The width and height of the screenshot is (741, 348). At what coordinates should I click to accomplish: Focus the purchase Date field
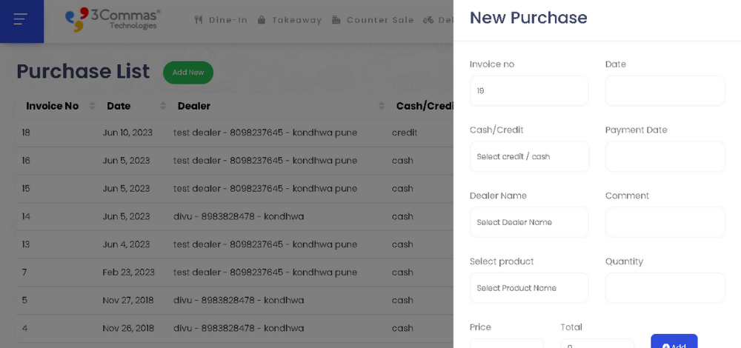[665, 91]
